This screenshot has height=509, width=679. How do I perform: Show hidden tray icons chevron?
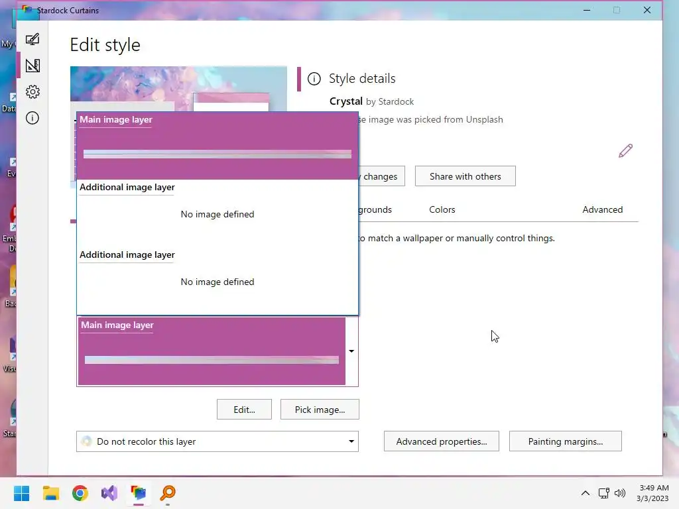[x=585, y=493]
